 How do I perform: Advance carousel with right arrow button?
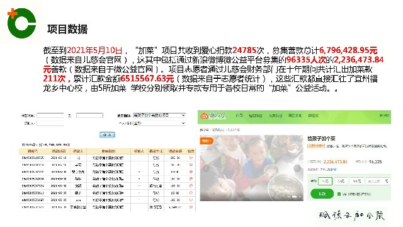297,168
